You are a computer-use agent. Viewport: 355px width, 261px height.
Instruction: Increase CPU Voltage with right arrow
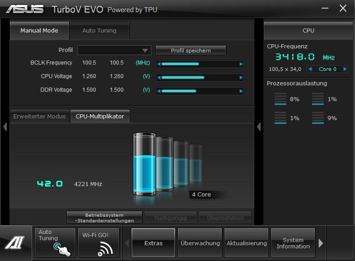pos(241,78)
